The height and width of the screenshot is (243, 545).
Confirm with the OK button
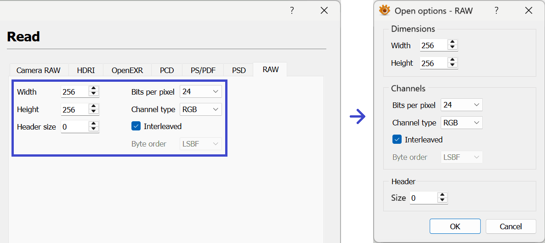pyautogui.click(x=455, y=226)
